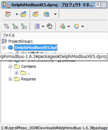Open dropdown arrow beside New project icon
The height and width of the screenshot is (130, 108).
[x=17, y=14]
